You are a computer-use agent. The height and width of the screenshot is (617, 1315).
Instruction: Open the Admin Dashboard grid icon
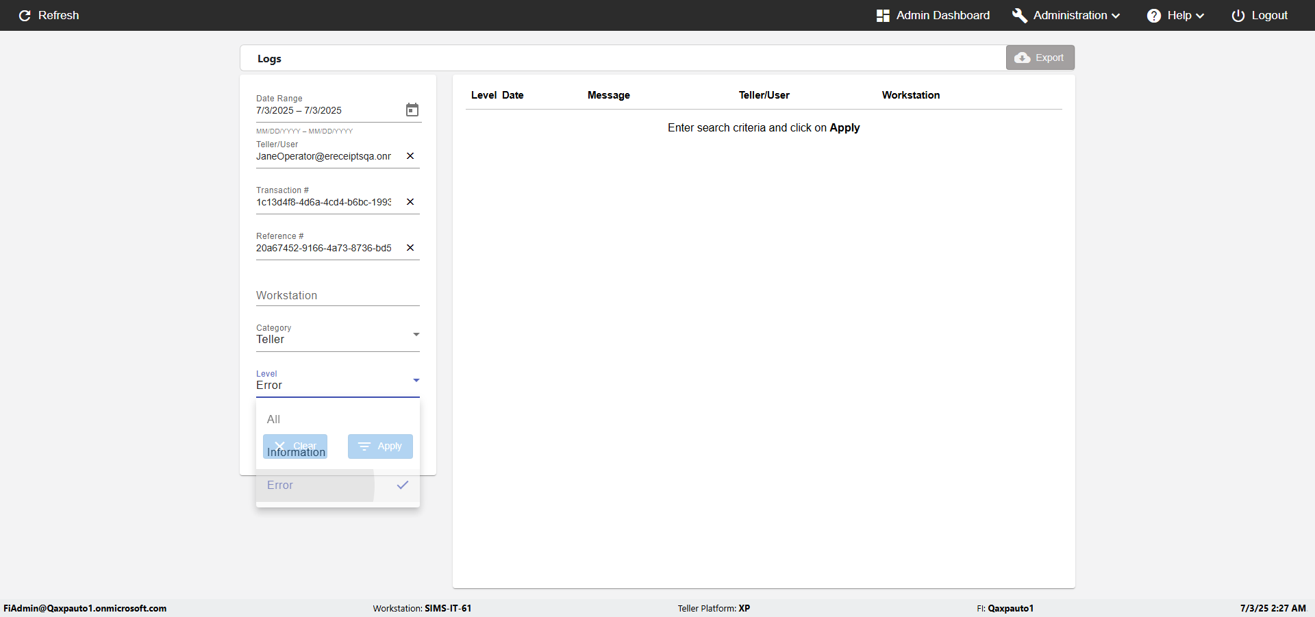[x=883, y=15]
